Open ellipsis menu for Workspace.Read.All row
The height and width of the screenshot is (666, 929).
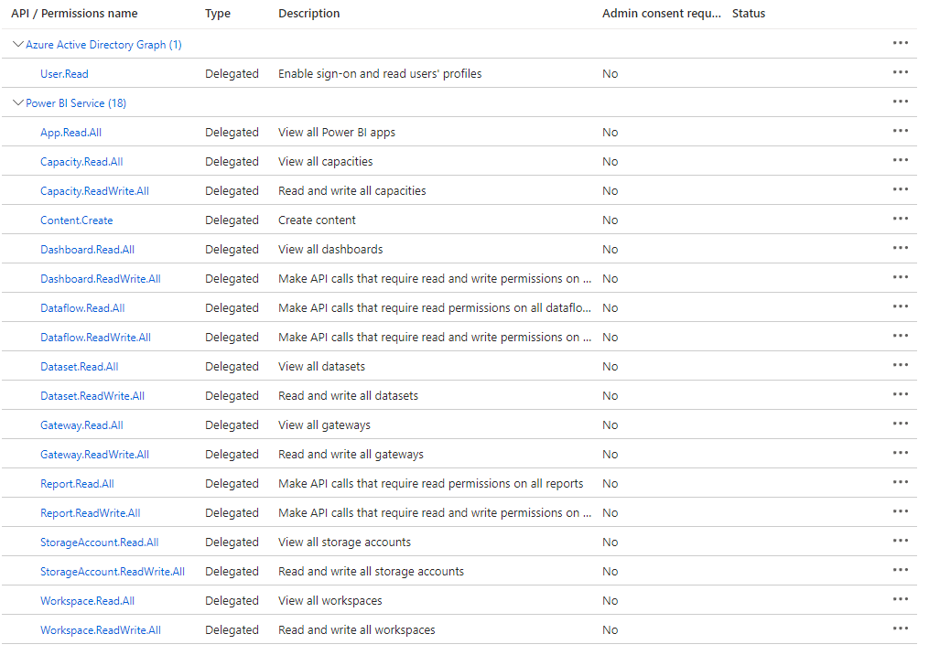click(x=900, y=600)
